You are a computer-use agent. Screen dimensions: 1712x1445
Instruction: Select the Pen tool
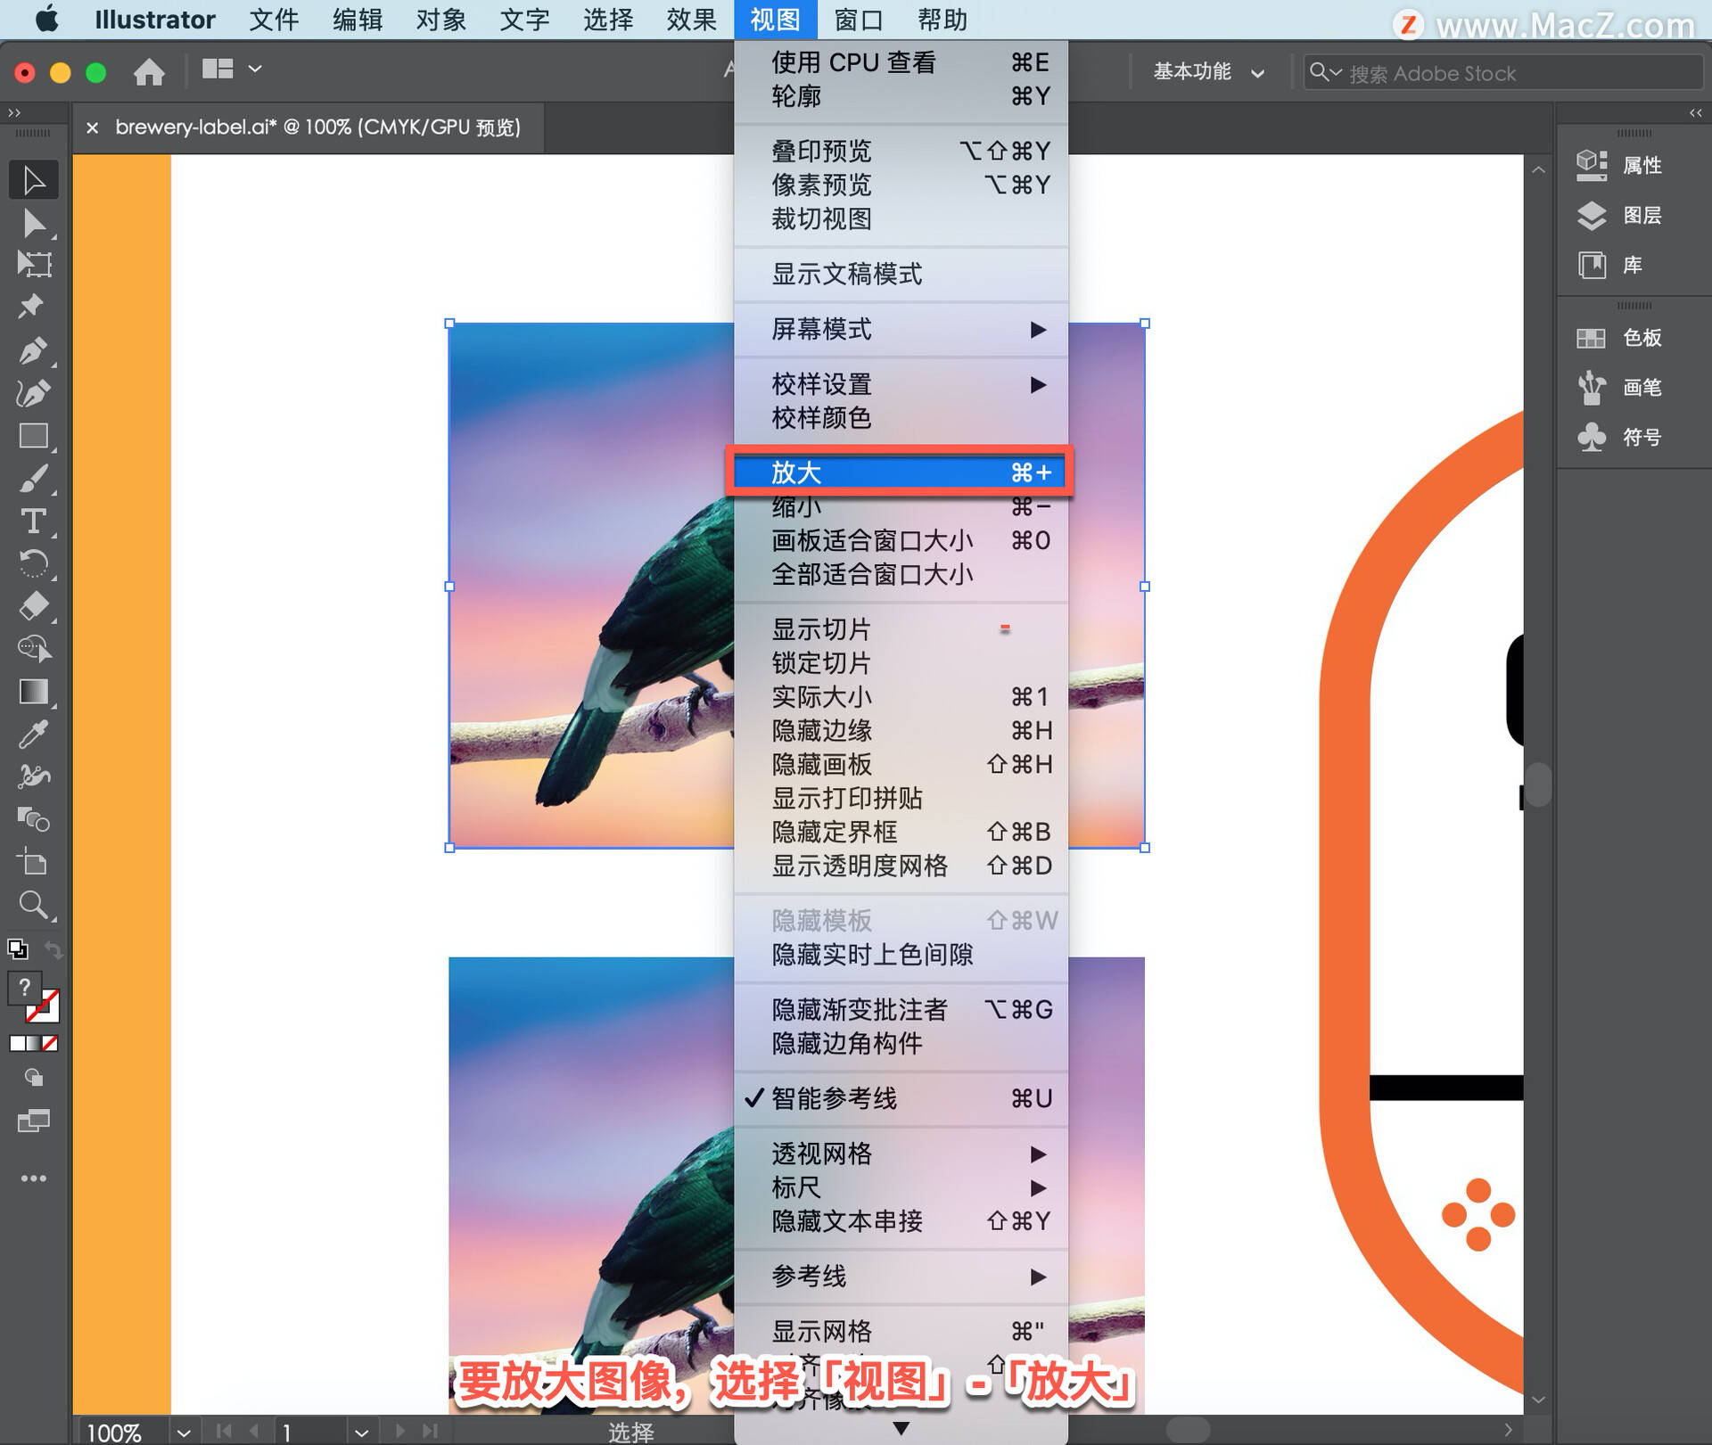(34, 350)
